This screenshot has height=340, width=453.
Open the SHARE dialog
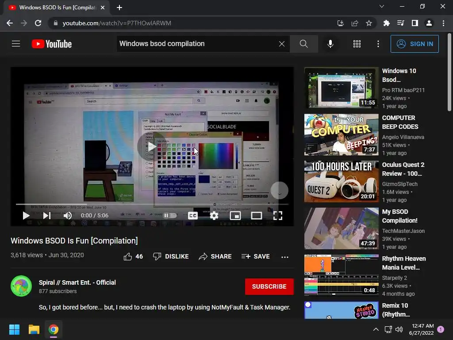[x=215, y=256]
